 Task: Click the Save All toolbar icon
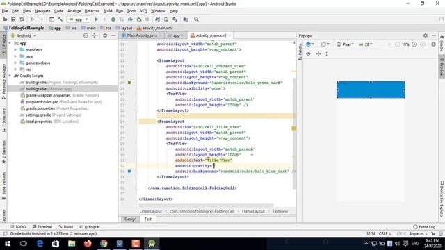coord(13,19)
